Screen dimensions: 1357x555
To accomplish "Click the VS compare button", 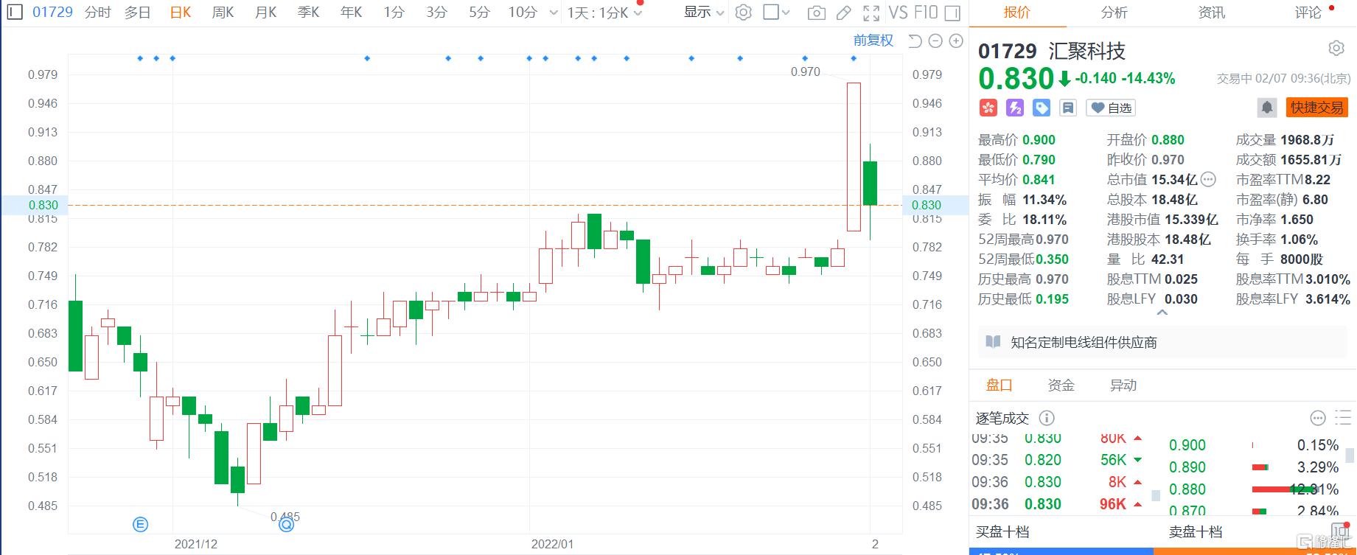I will [898, 13].
